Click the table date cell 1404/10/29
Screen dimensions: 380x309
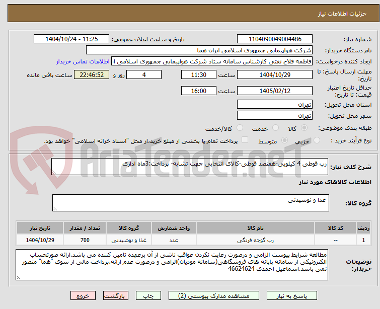click(40, 240)
